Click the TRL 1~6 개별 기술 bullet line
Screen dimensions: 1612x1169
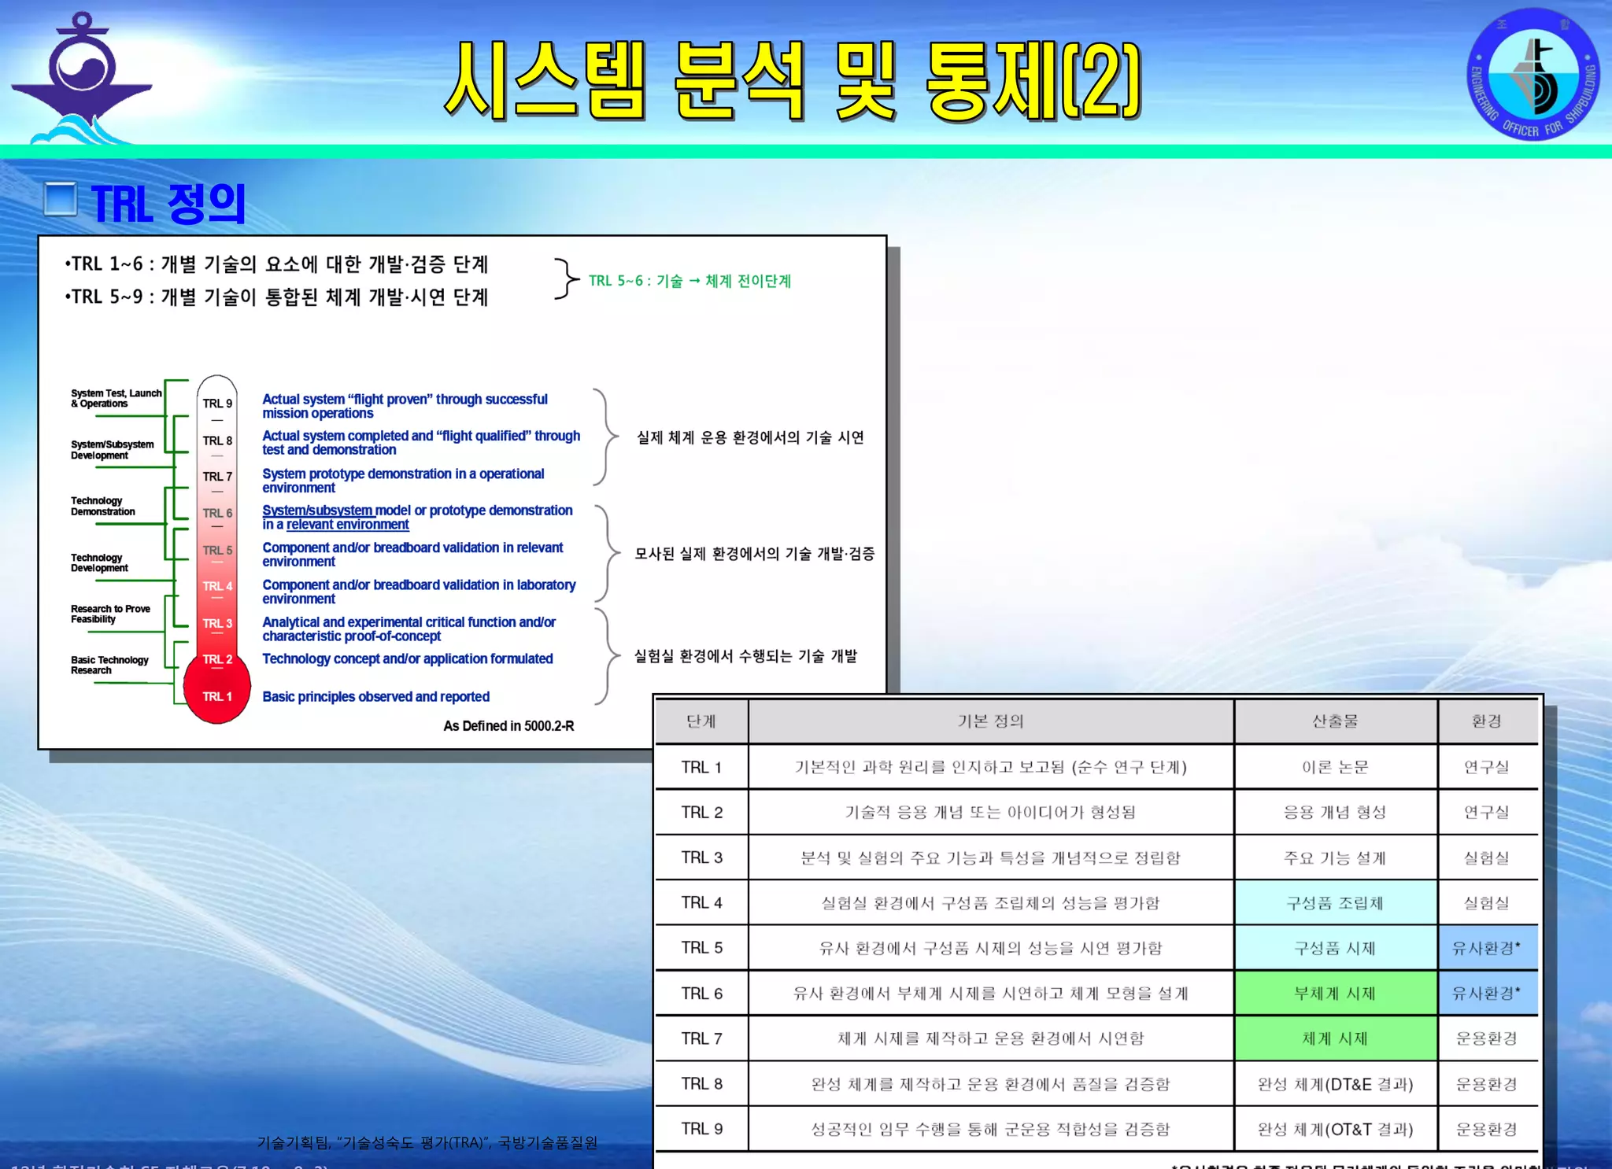pyautogui.click(x=276, y=264)
